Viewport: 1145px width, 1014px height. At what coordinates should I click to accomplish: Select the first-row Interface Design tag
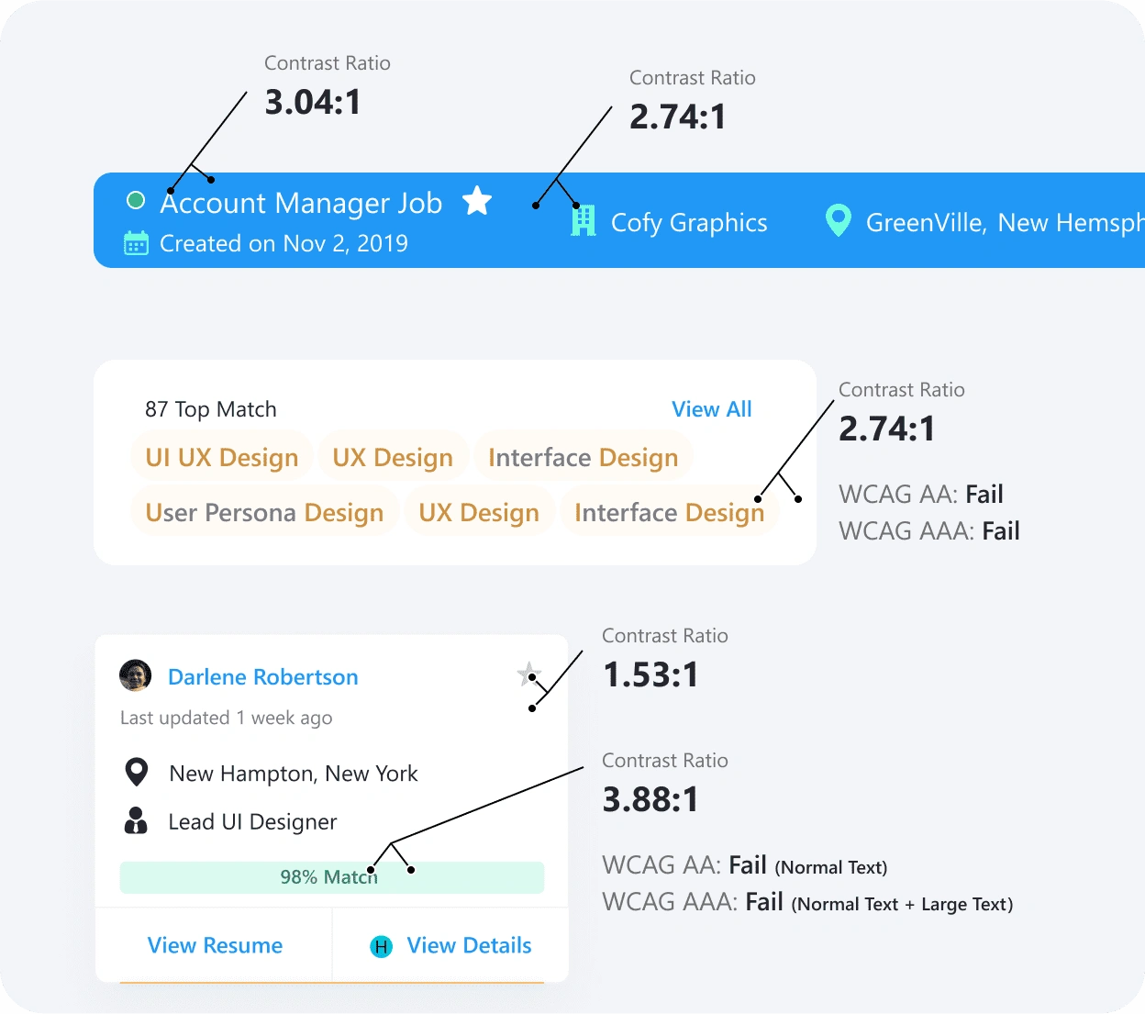click(584, 457)
